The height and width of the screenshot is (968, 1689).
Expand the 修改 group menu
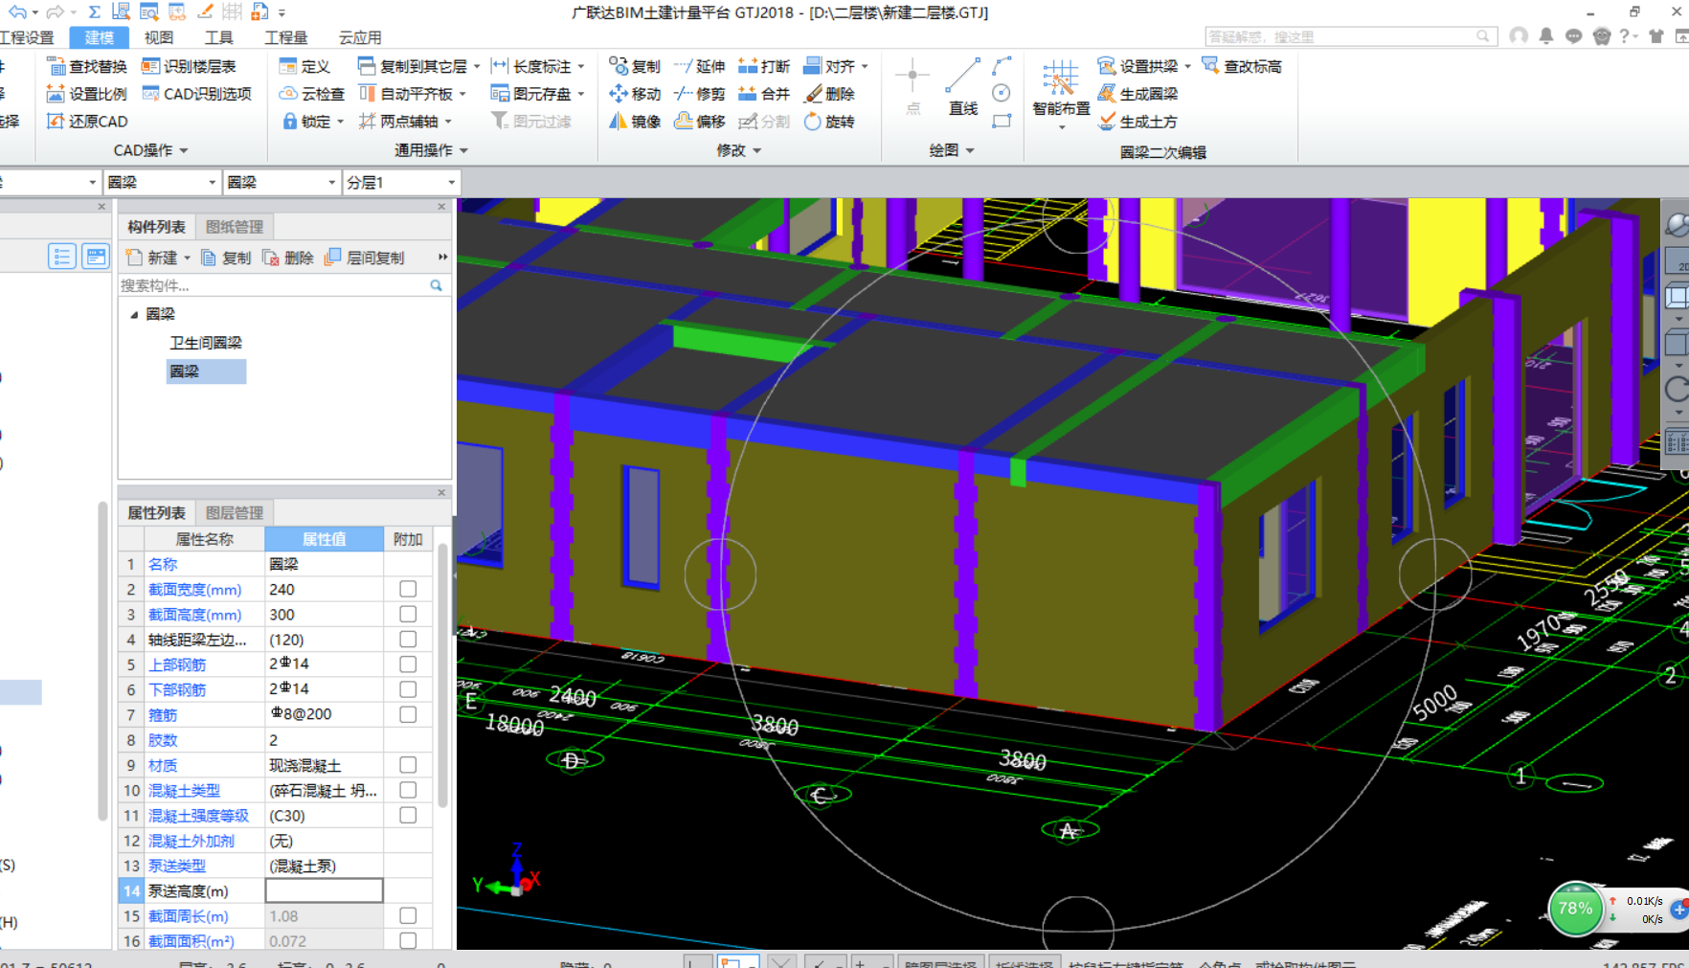click(739, 150)
